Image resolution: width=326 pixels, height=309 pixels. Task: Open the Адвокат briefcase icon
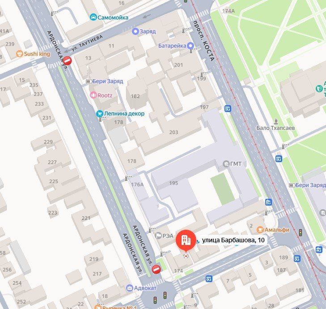click(130, 288)
